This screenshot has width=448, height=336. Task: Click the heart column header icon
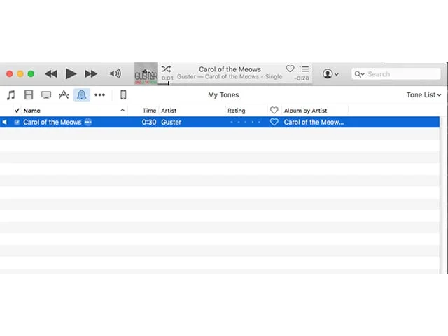274,111
